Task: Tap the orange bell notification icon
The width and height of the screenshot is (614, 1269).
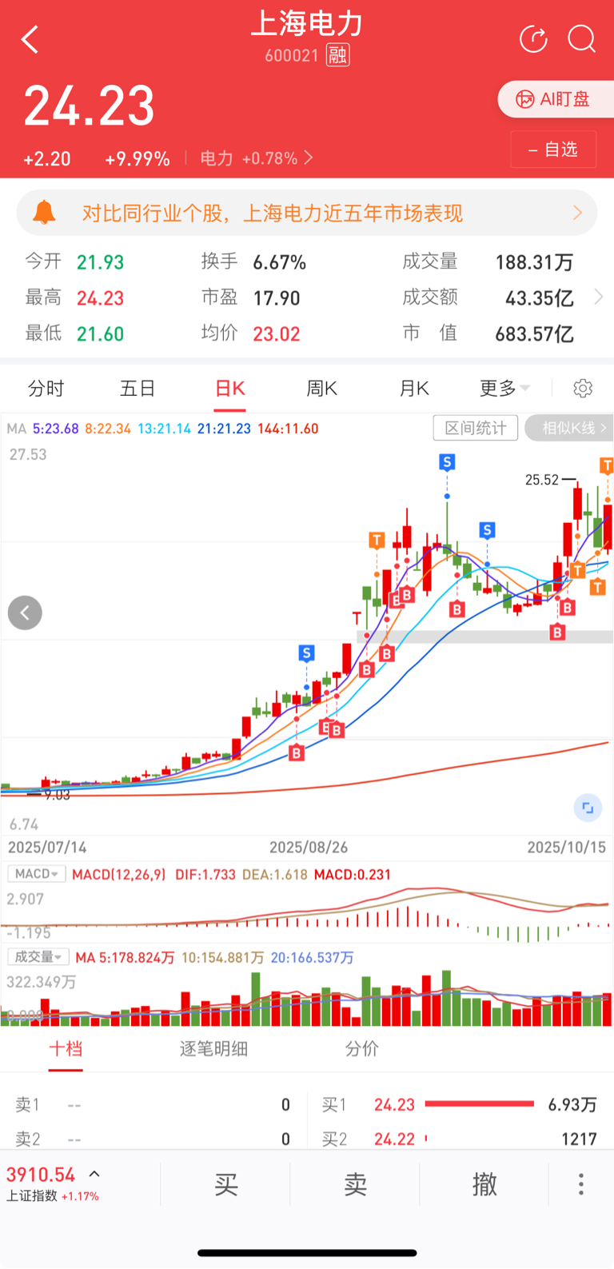Action: (x=44, y=213)
